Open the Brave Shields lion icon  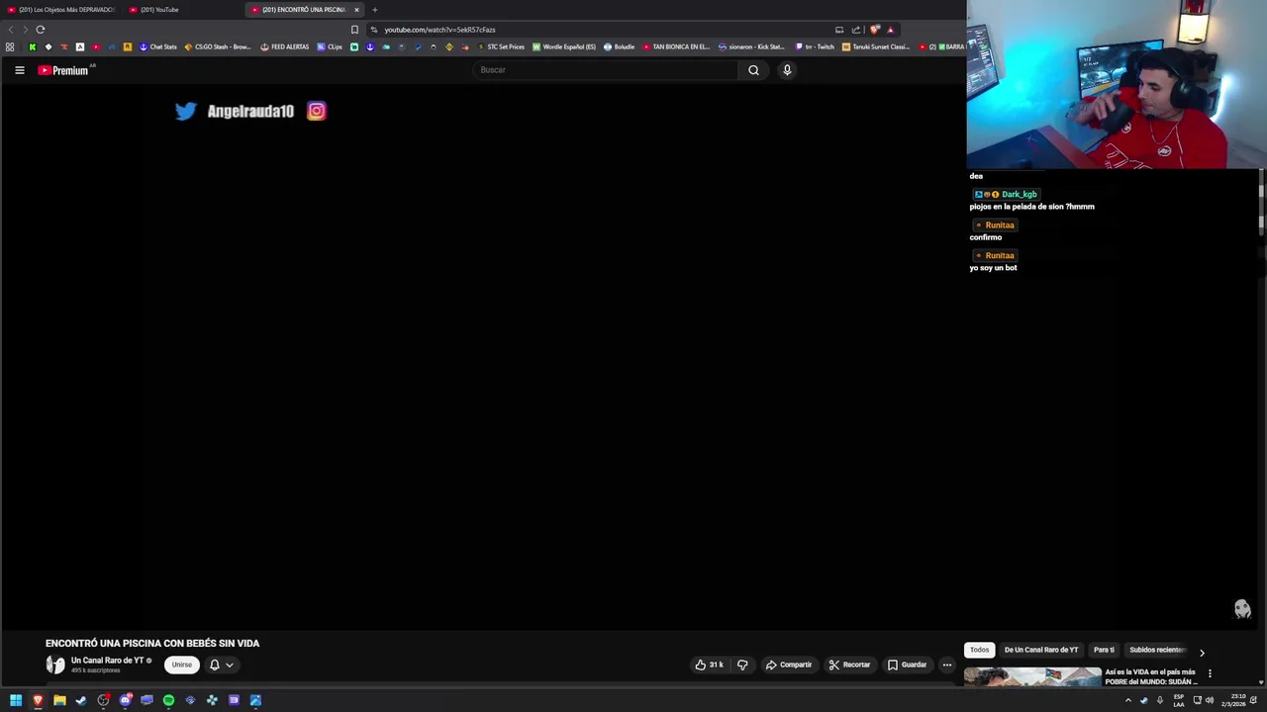click(874, 30)
